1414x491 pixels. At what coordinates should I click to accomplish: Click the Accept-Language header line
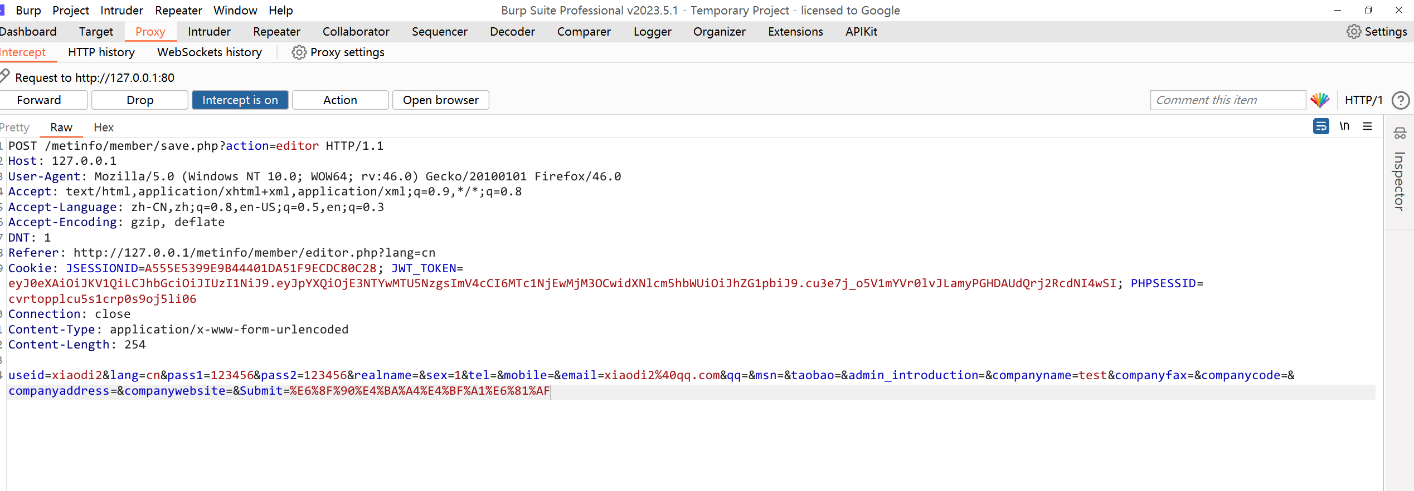click(196, 207)
